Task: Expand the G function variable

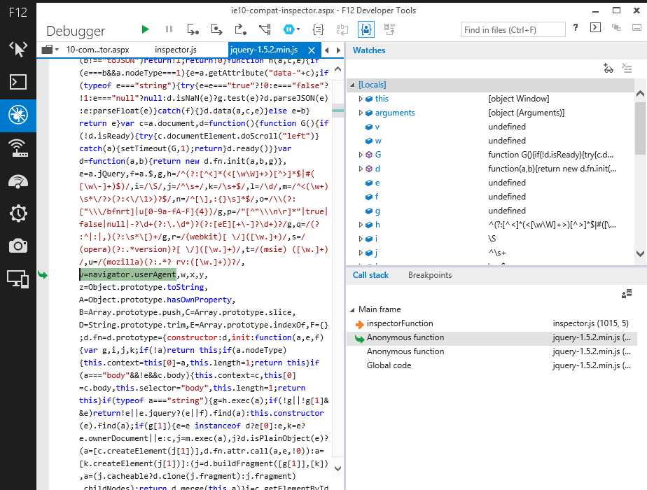Action: [x=360, y=155]
